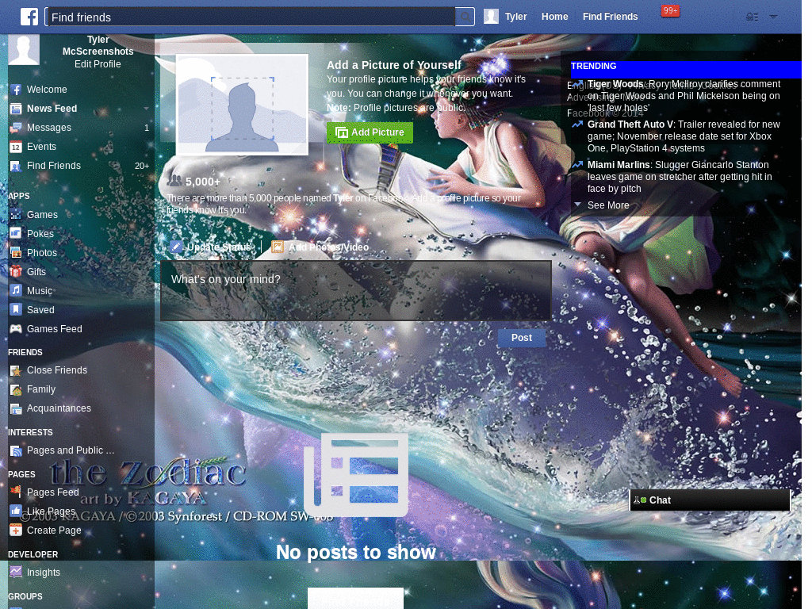Click the Find friends search field
The width and height of the screenshot is (812, 609).
(251, 17)
